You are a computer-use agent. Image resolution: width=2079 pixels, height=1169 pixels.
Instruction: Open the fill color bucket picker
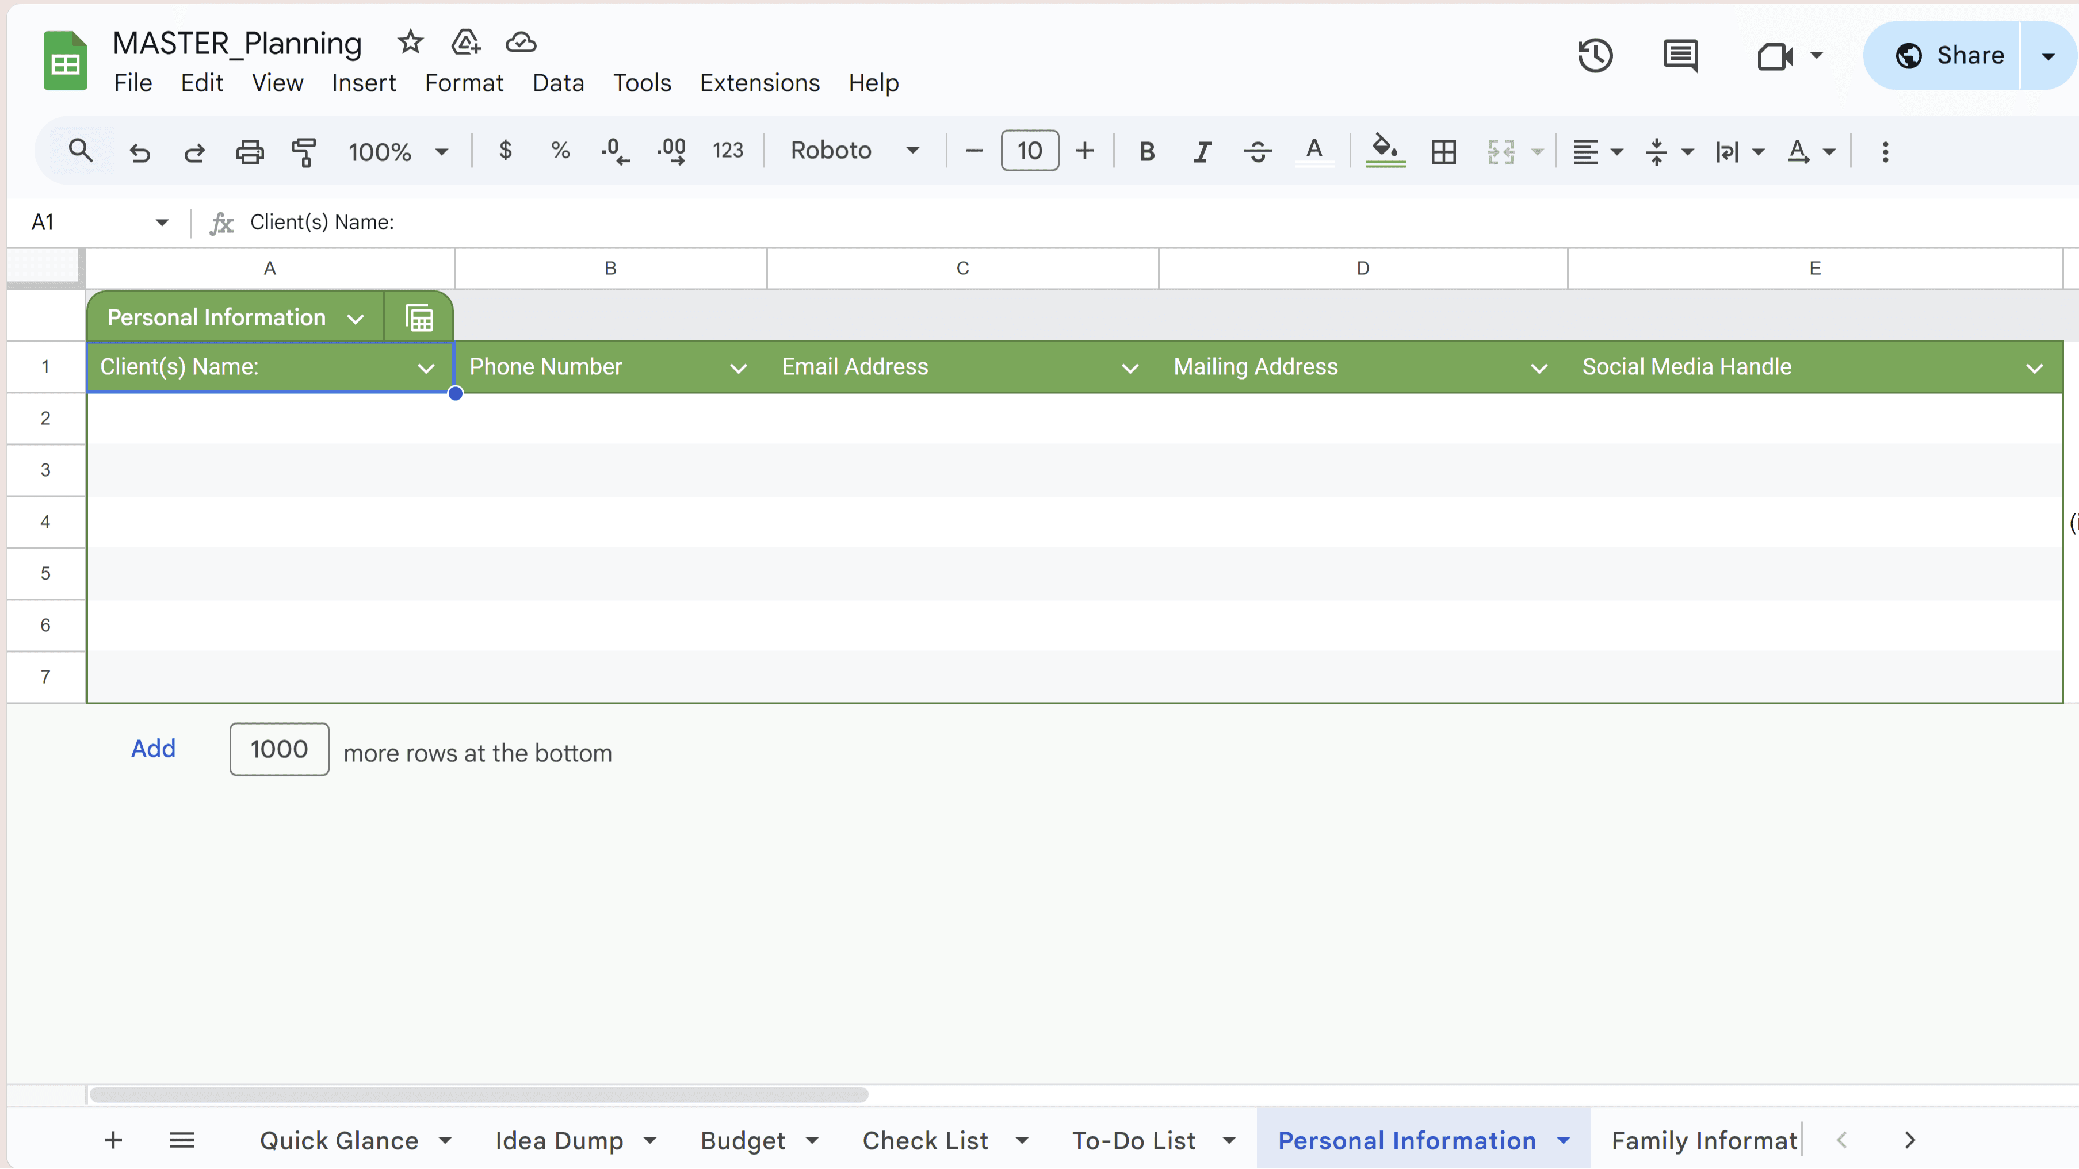[1385, 152]
